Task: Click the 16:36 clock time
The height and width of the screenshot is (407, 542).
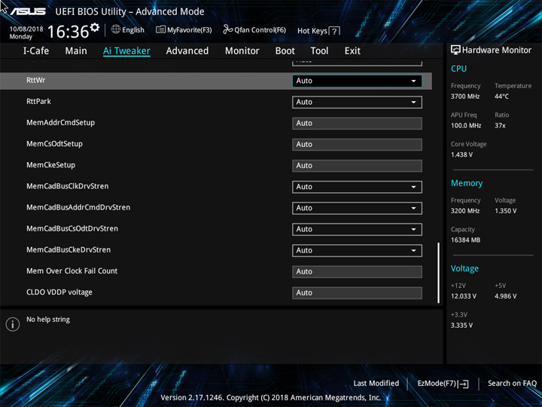Action: click(x=68, y=32)
